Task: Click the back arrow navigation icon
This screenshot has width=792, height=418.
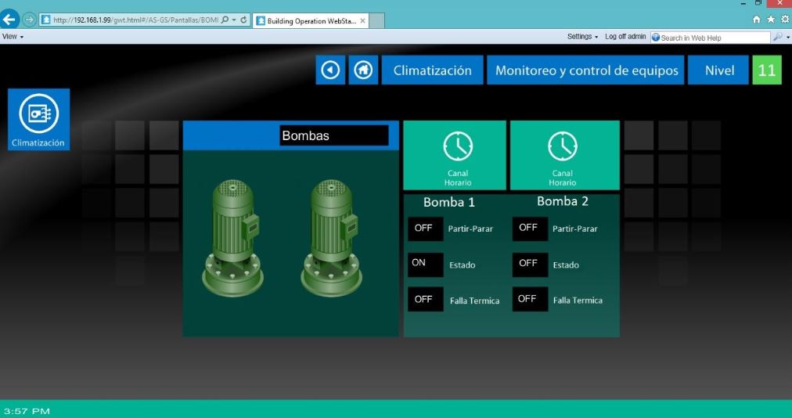Action: click(330, 70)
